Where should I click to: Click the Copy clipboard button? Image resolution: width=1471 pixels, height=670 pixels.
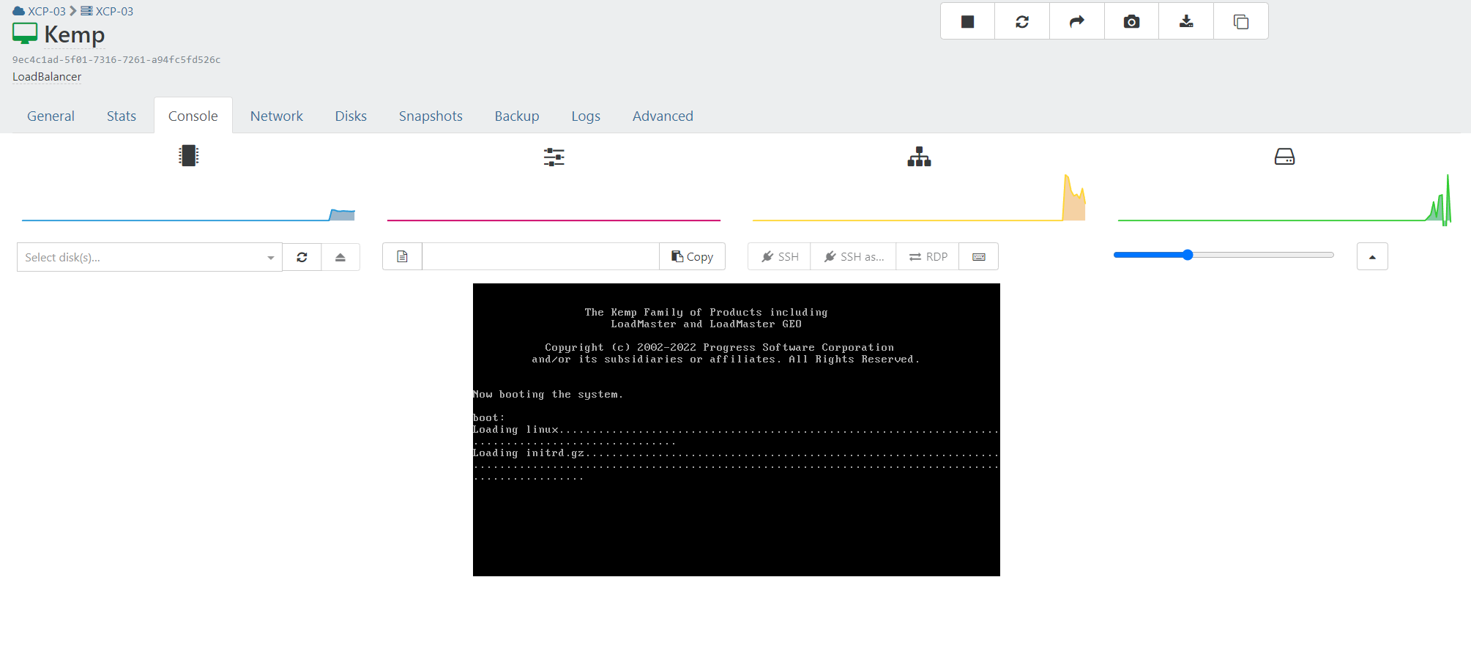[x=692, y=256]
